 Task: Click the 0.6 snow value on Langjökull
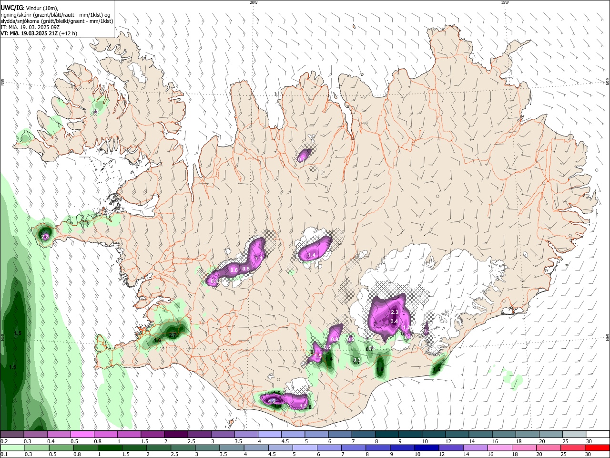click(234, 271)
